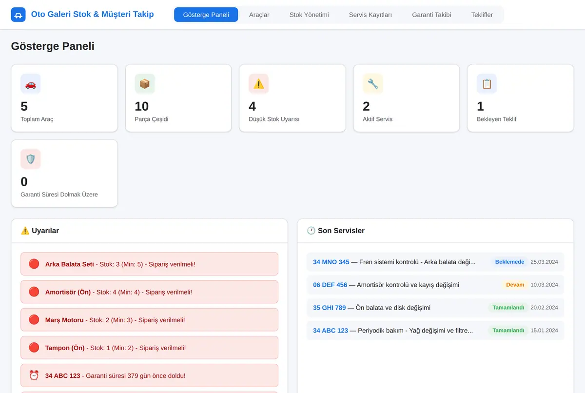Click the clock icon beside Son Servisler
The width and height of the screenshot is (585, 393).
pyautogui.click(x=311, y=231)
